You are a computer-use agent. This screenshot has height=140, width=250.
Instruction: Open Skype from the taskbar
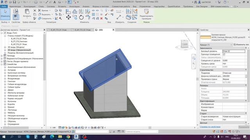click(28, 137)
